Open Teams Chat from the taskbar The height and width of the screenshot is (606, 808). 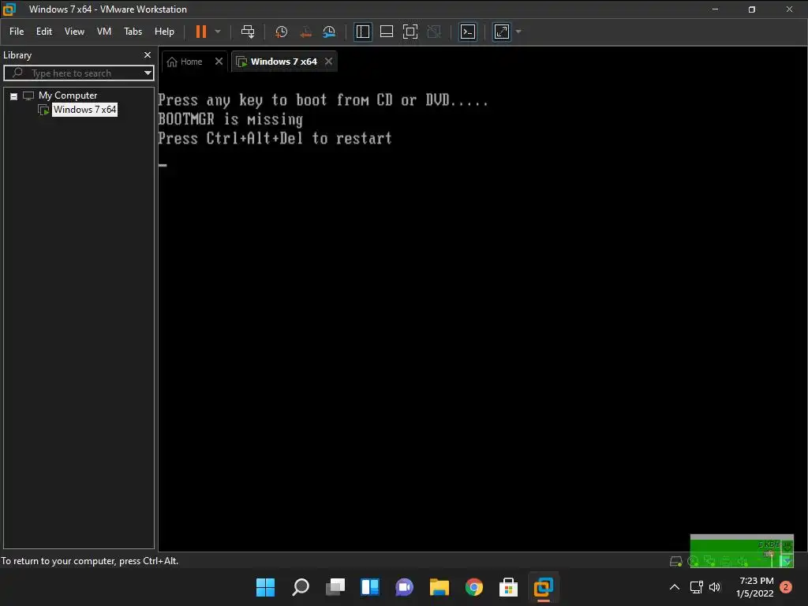405,587
